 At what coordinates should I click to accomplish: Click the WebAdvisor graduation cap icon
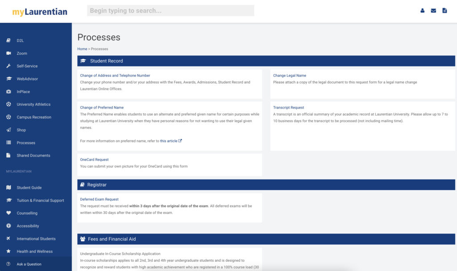(x=9, y=79)
